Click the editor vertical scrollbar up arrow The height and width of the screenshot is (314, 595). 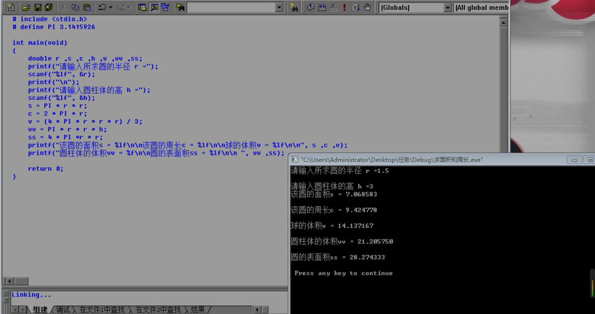coord(503,23)
